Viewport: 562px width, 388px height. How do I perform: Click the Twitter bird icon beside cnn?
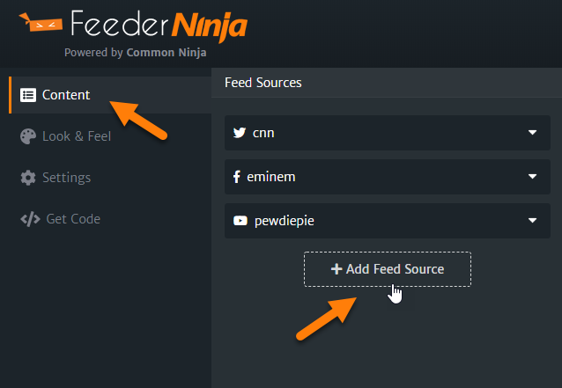click(x=240, y=133)
